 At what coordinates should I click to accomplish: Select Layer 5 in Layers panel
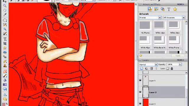click(162, 80)
